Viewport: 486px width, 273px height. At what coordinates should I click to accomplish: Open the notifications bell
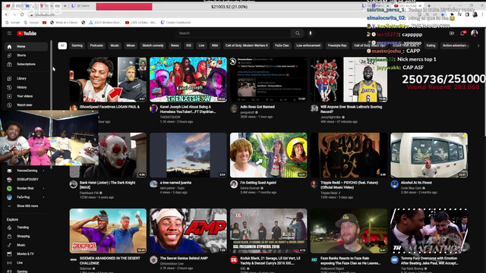pyautogui.click(x=462, y=33)
